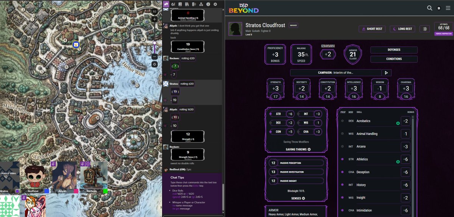Click the zoom slider handle on the map
The image size is (454, 217).
[154, 43]
